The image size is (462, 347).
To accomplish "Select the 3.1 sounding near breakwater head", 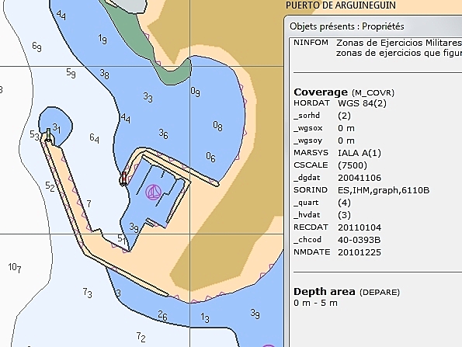I will point(57,128).
